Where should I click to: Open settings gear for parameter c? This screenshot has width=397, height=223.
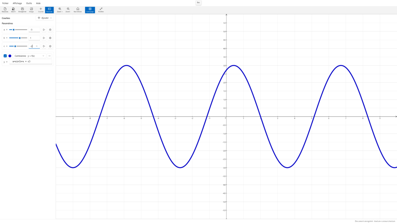[x=50, y=46]
